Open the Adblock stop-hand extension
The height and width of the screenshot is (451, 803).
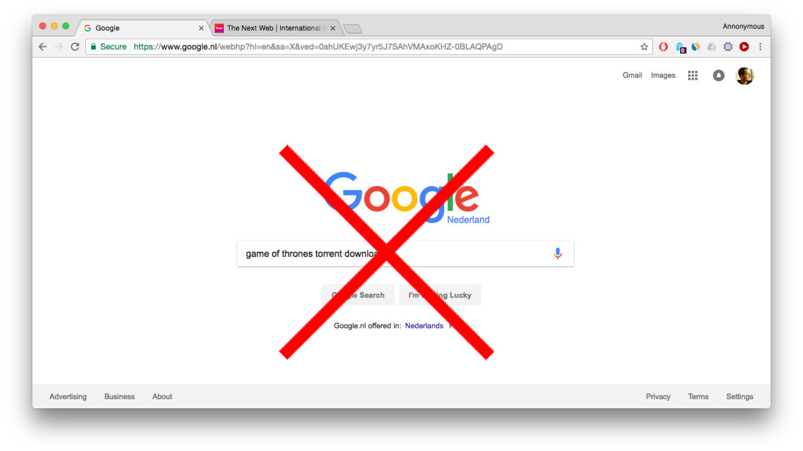click(x=663, y=47)
